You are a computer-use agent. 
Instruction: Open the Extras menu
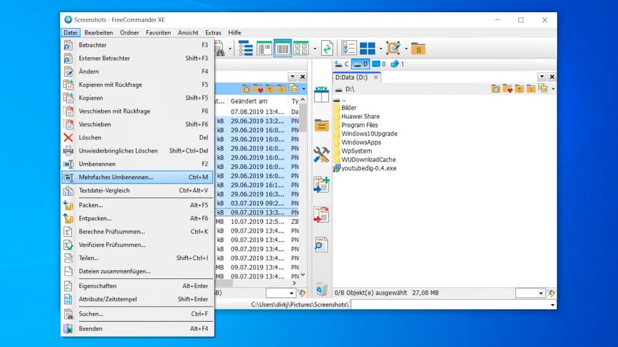tap(213, 33)
